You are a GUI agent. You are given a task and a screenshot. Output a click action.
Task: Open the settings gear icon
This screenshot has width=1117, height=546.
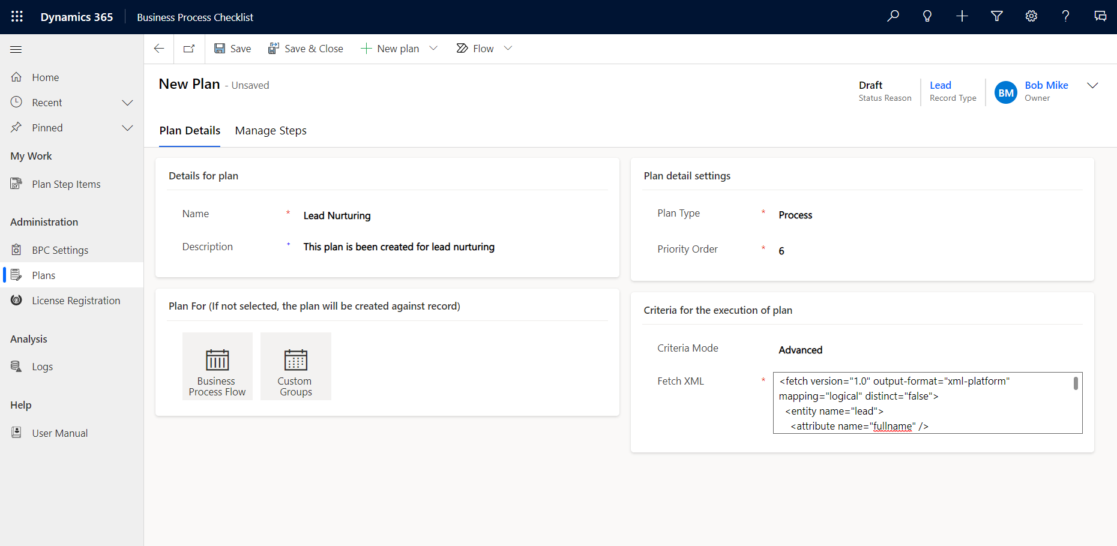pyautogui.click(x=1031, y=16)
